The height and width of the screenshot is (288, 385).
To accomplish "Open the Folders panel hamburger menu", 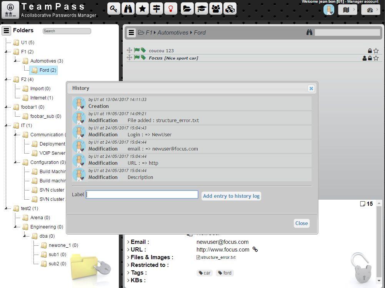I will pyautogui.click(x=7, y=31).
